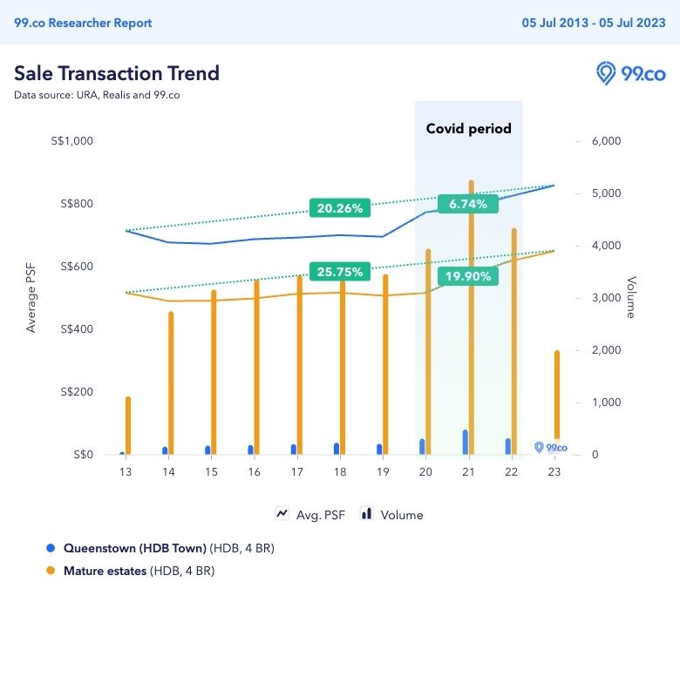Screen dimensions: 680x697
Task: Click the data source caption text
Action: click(97, 95)
